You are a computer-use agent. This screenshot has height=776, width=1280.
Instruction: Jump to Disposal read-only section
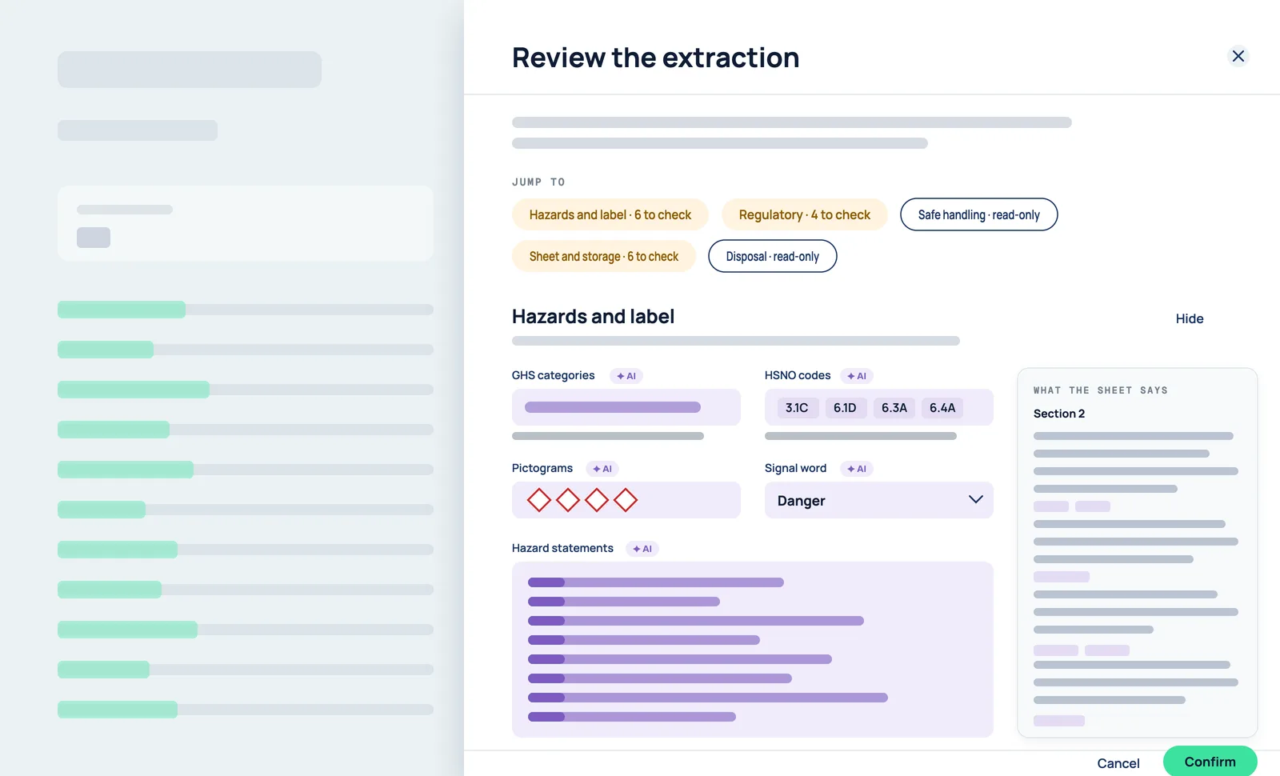click(x=772, y=256)
